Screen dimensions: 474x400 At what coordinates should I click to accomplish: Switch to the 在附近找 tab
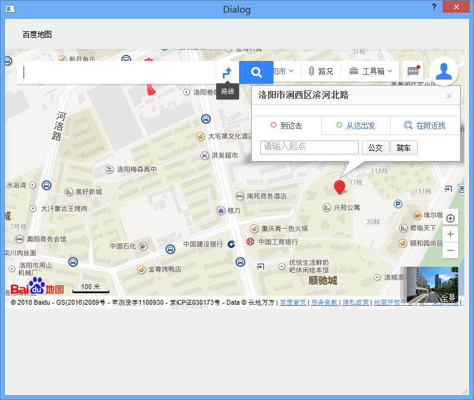[x=424, y=125]
